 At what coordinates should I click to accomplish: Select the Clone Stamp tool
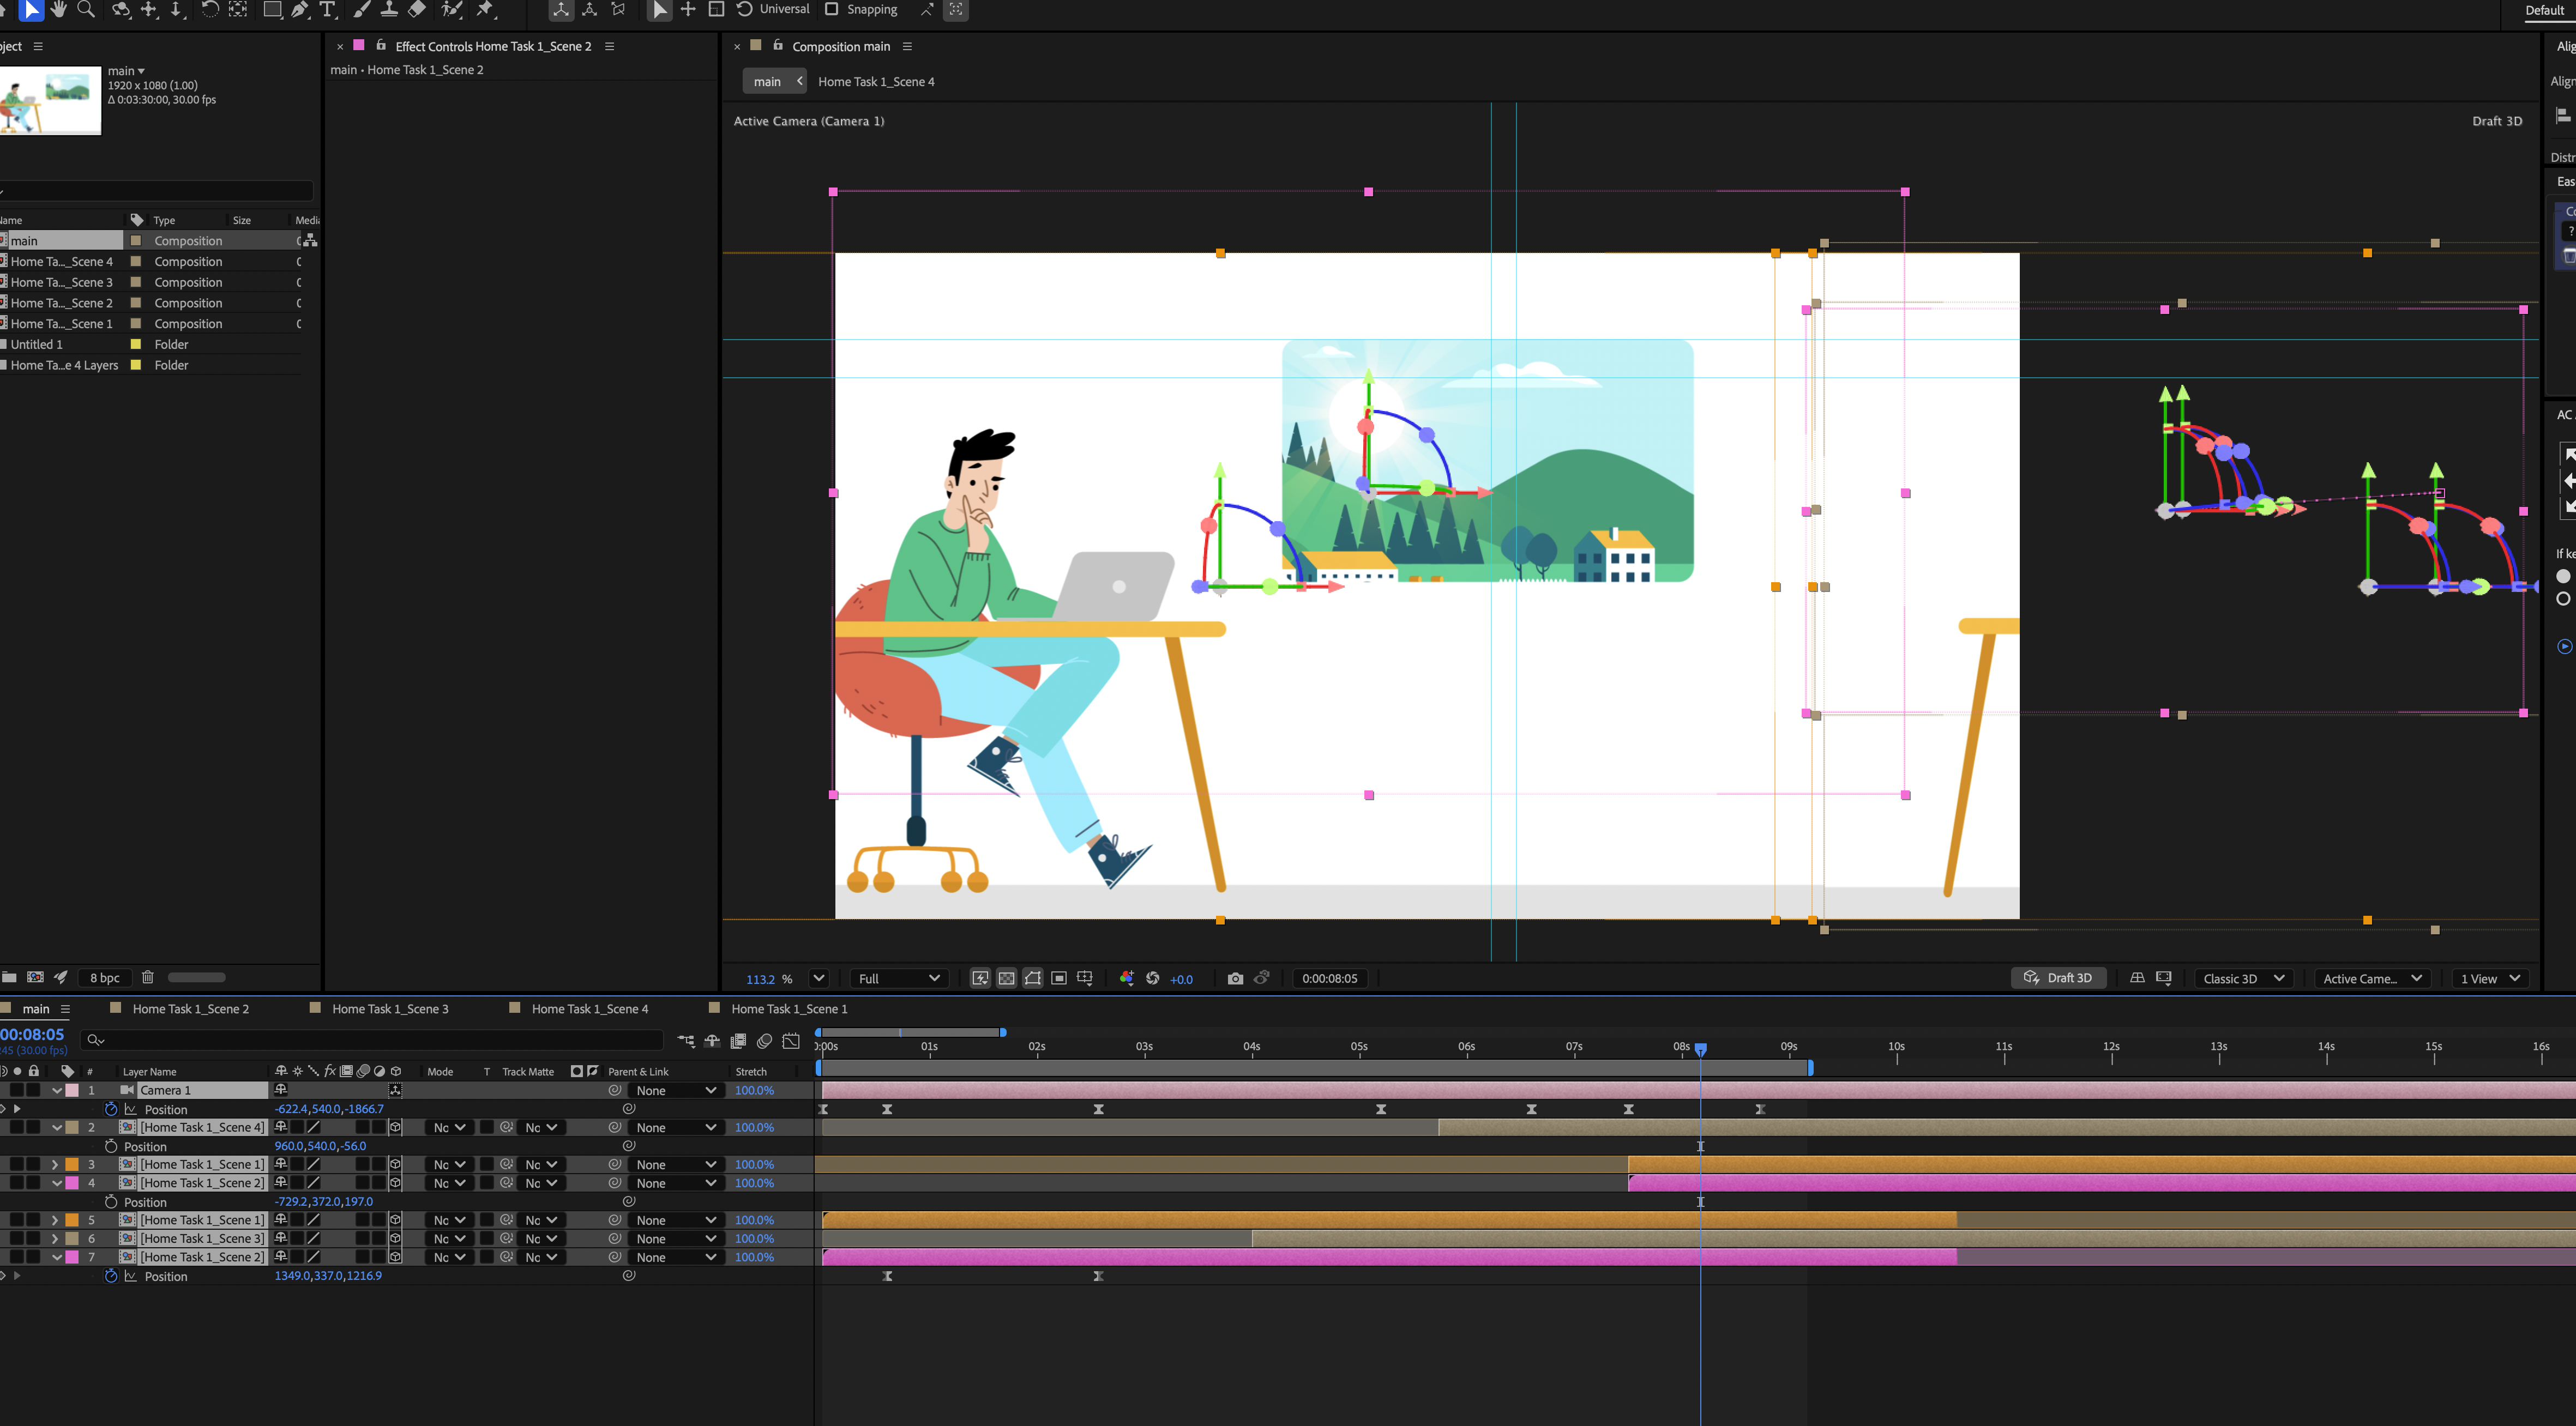coord(389,9)
